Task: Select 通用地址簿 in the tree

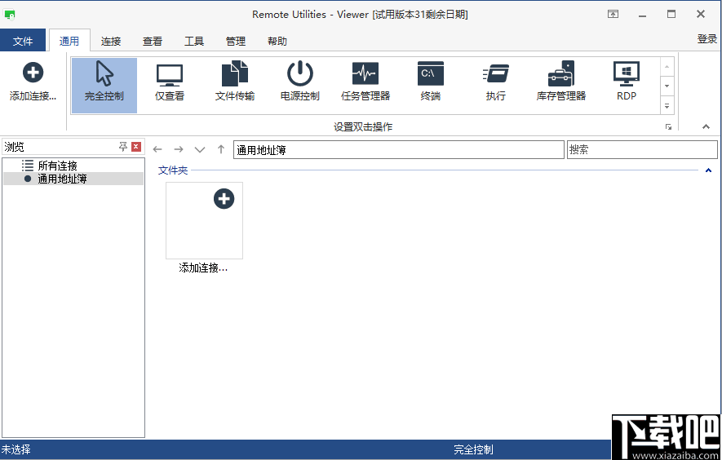Action: pyautogui.click(x=63, y=179)
